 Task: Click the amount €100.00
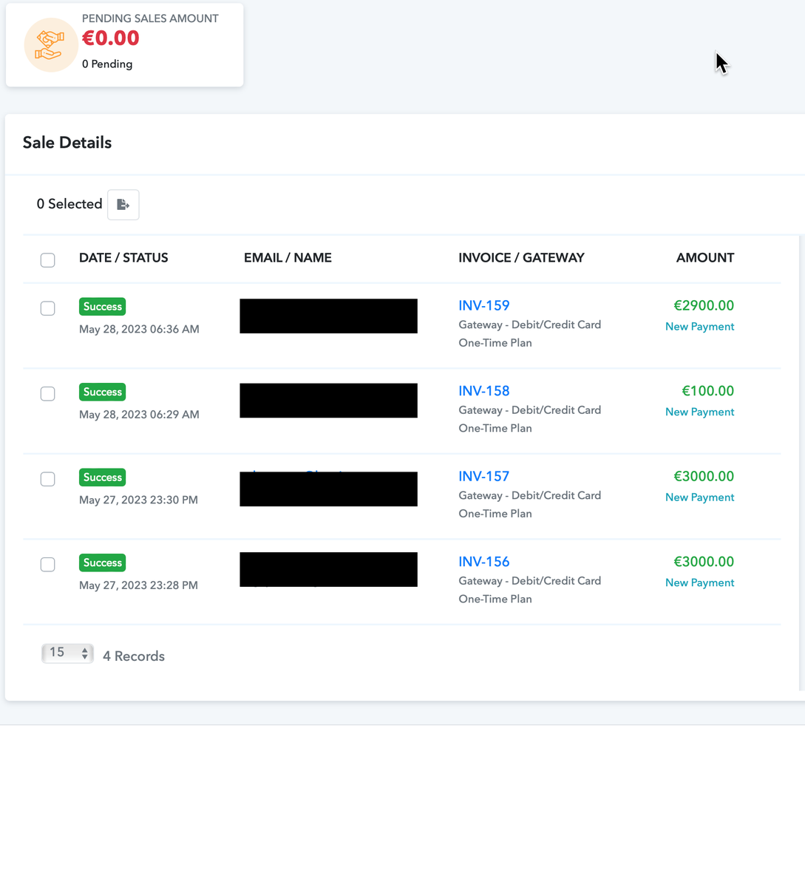pyautogui.click(x=707, y=391)
